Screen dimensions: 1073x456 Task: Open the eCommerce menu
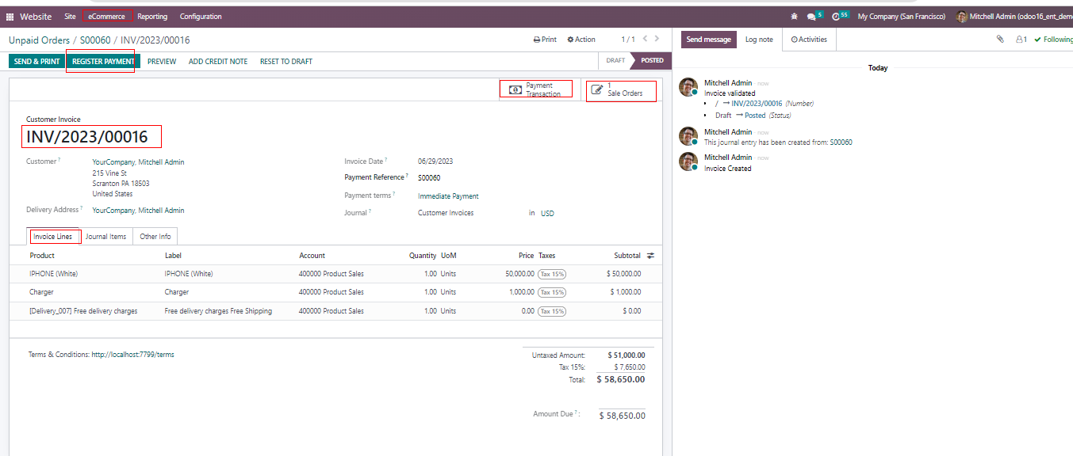click(106, 17)
